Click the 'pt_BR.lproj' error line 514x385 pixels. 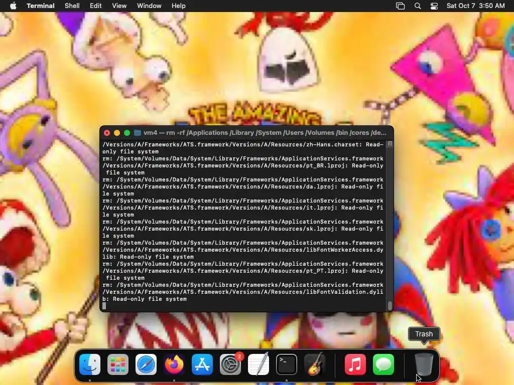tap(243, 165)
